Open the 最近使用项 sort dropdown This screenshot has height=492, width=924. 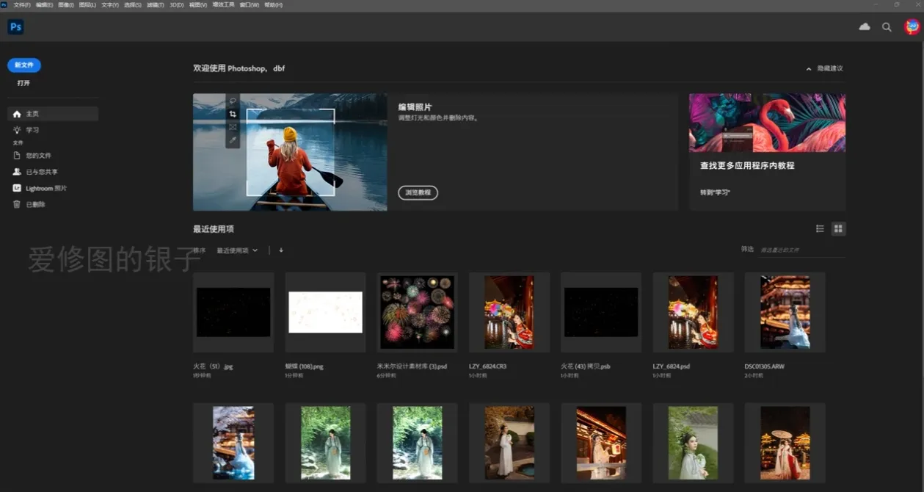[x=237, y=250]
